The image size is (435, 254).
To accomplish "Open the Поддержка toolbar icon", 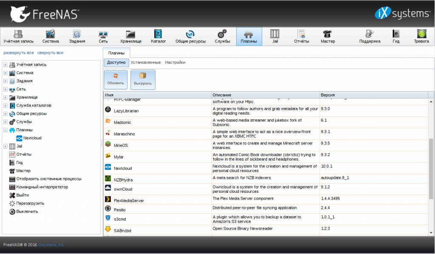I will pos(370,37).
